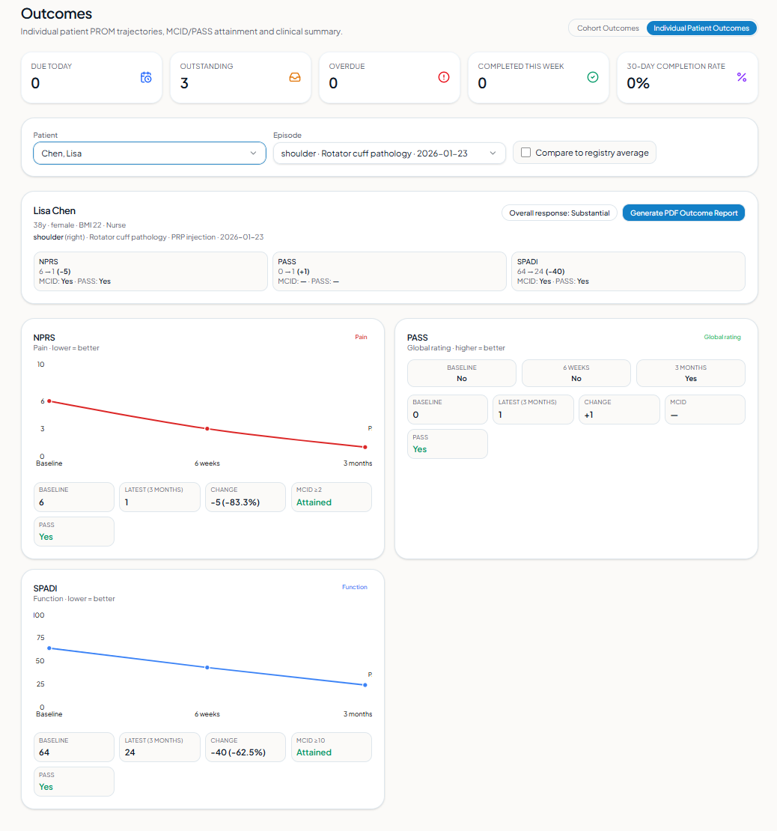Click the Overdue alert circle icon

click(x=444, y=77)
